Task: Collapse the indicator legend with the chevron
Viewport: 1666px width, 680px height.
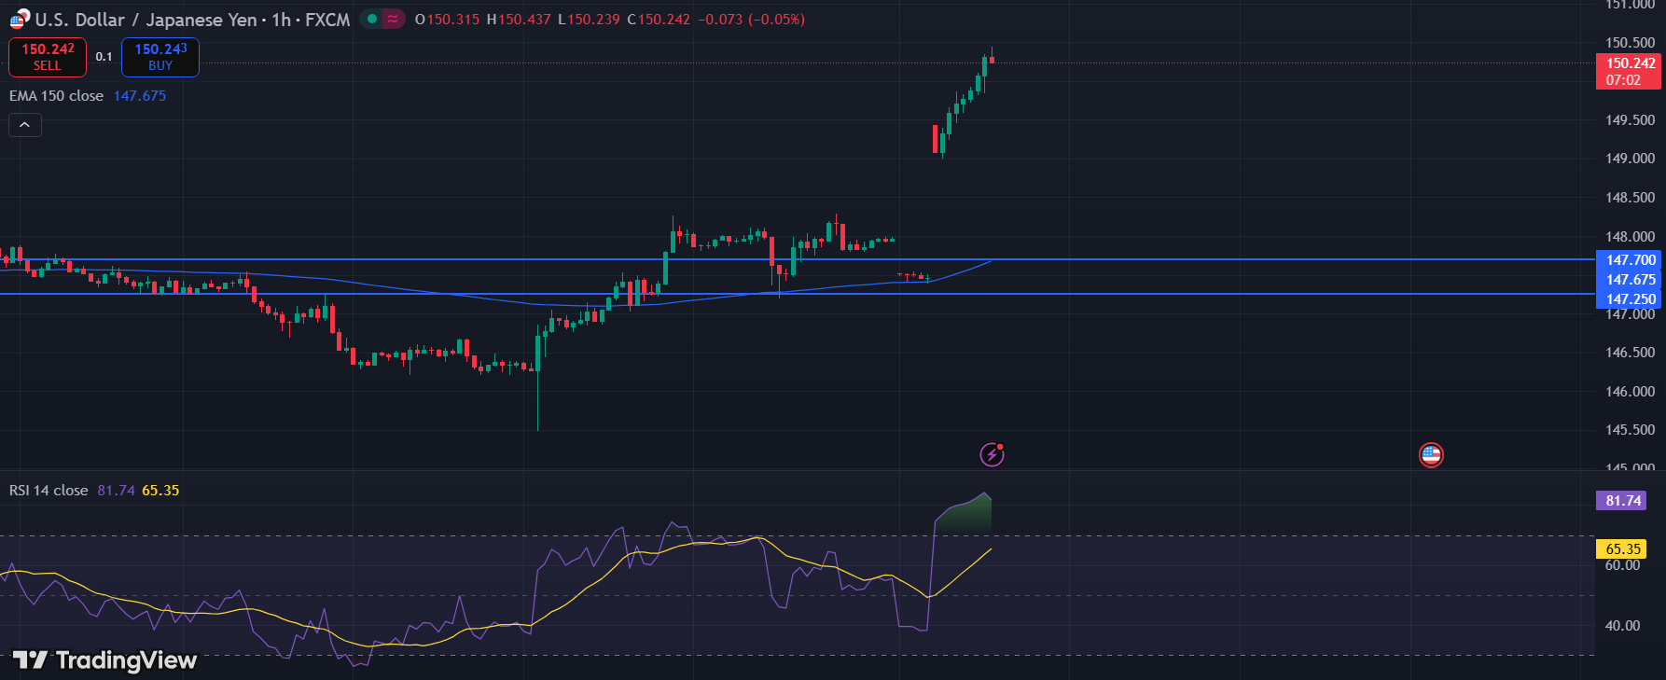Action: 25,125
